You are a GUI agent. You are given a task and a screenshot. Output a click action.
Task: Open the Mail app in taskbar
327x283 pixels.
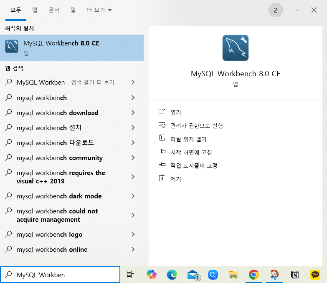click(x=193, y=275)
